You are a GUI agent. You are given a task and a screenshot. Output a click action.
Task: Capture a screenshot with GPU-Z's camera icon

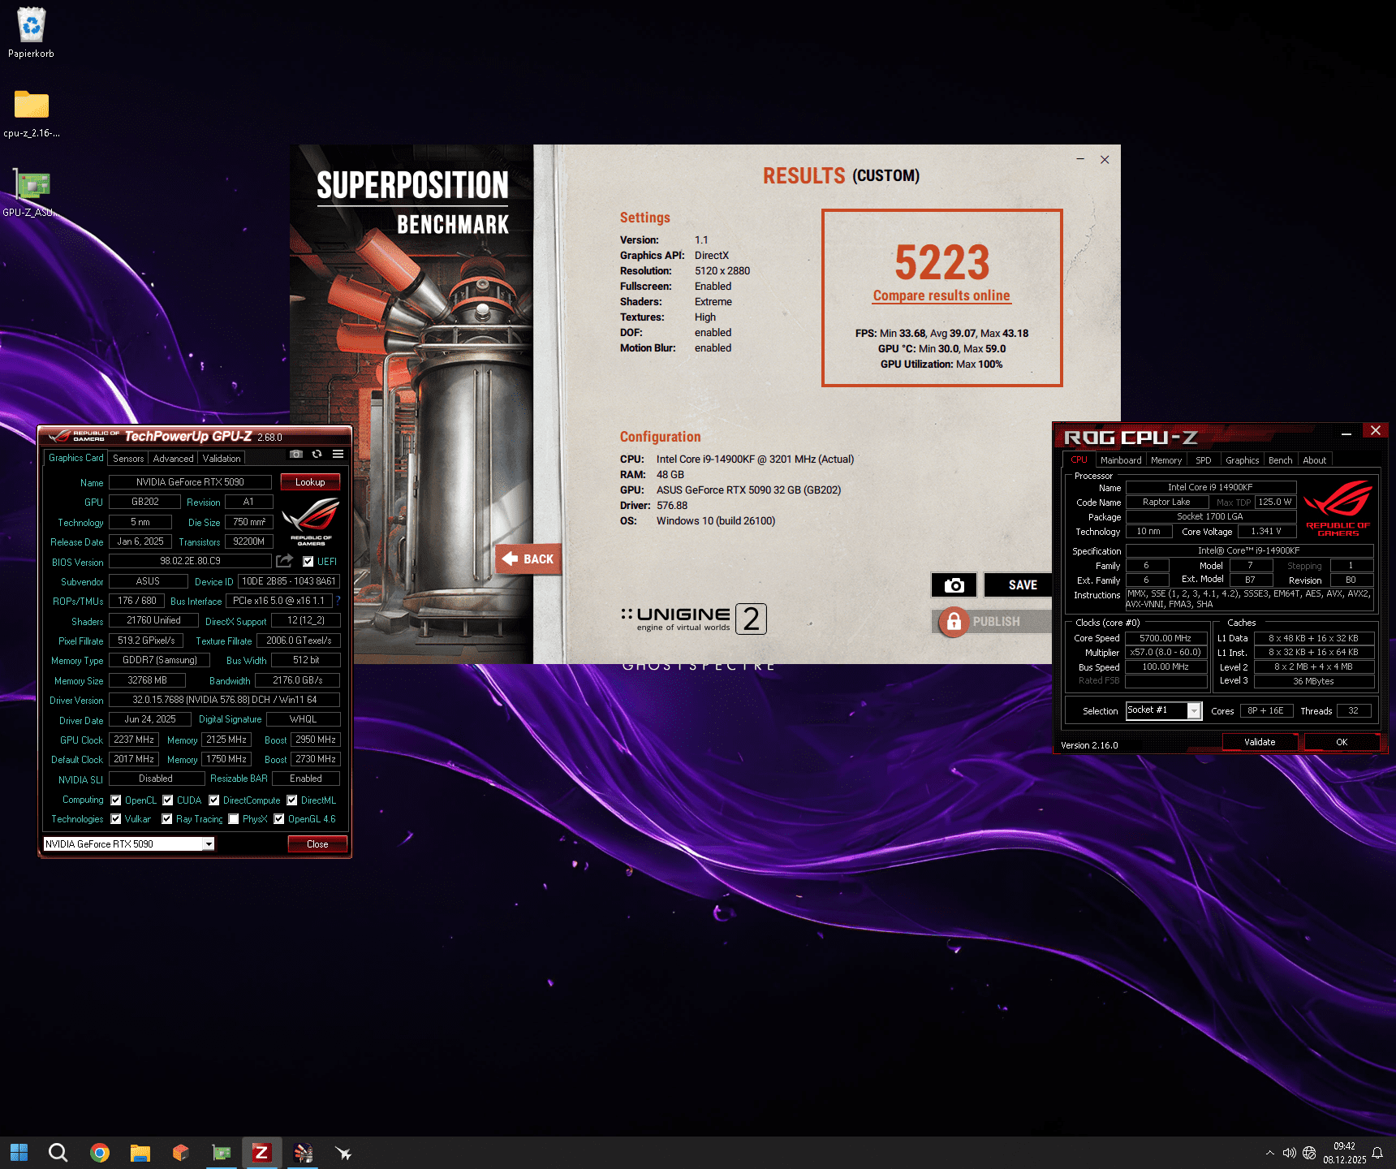pyautogui.click(x=296, y=454)
